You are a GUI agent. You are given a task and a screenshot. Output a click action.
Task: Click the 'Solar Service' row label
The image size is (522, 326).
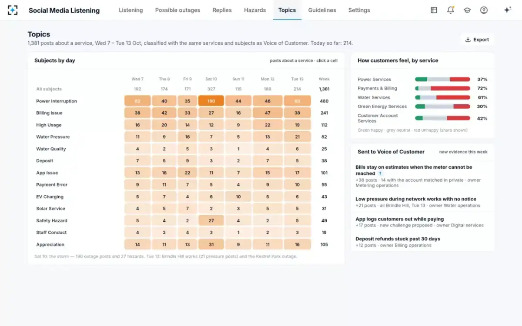pos(50,209)
